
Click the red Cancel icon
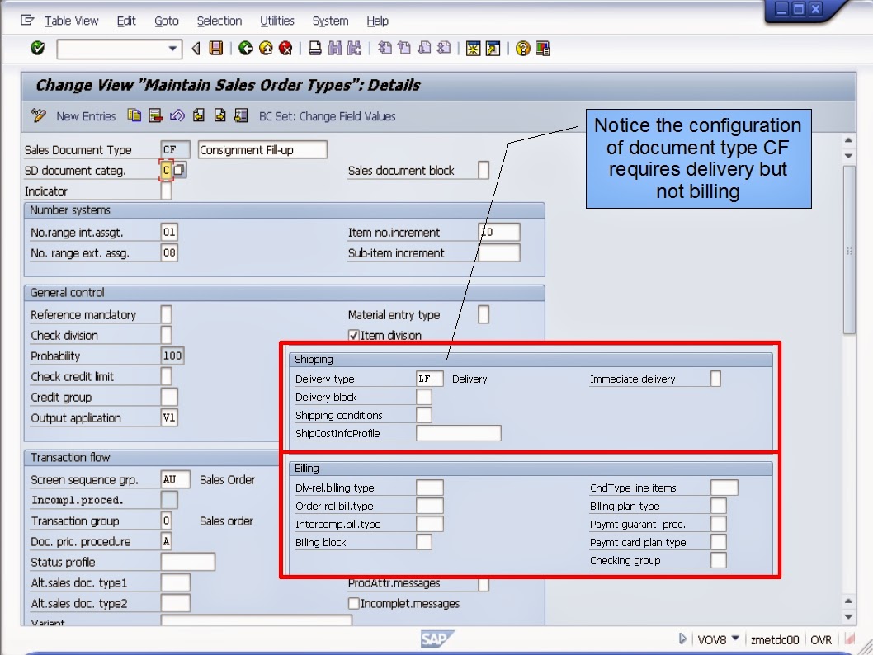click(285, 49)
